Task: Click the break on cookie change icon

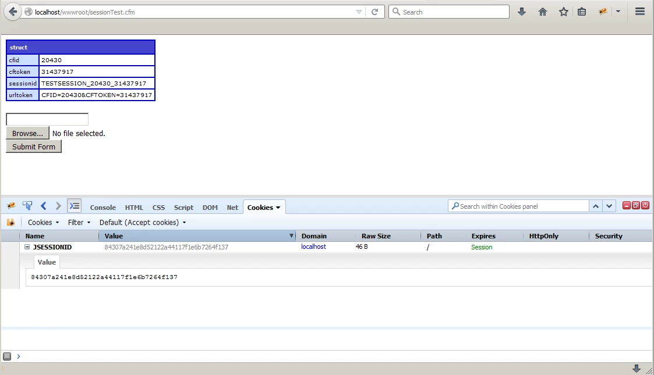Action: point(11,222)
